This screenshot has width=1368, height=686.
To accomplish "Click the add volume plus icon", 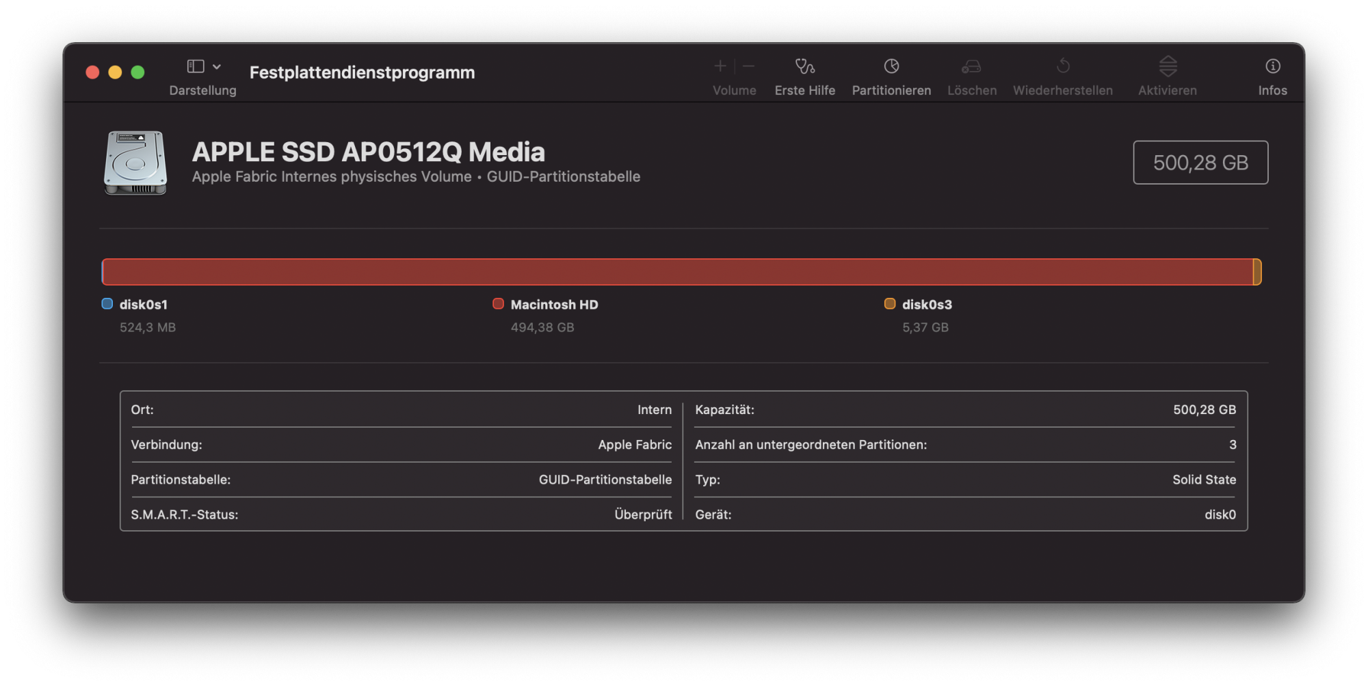I will tap(720, 66).
